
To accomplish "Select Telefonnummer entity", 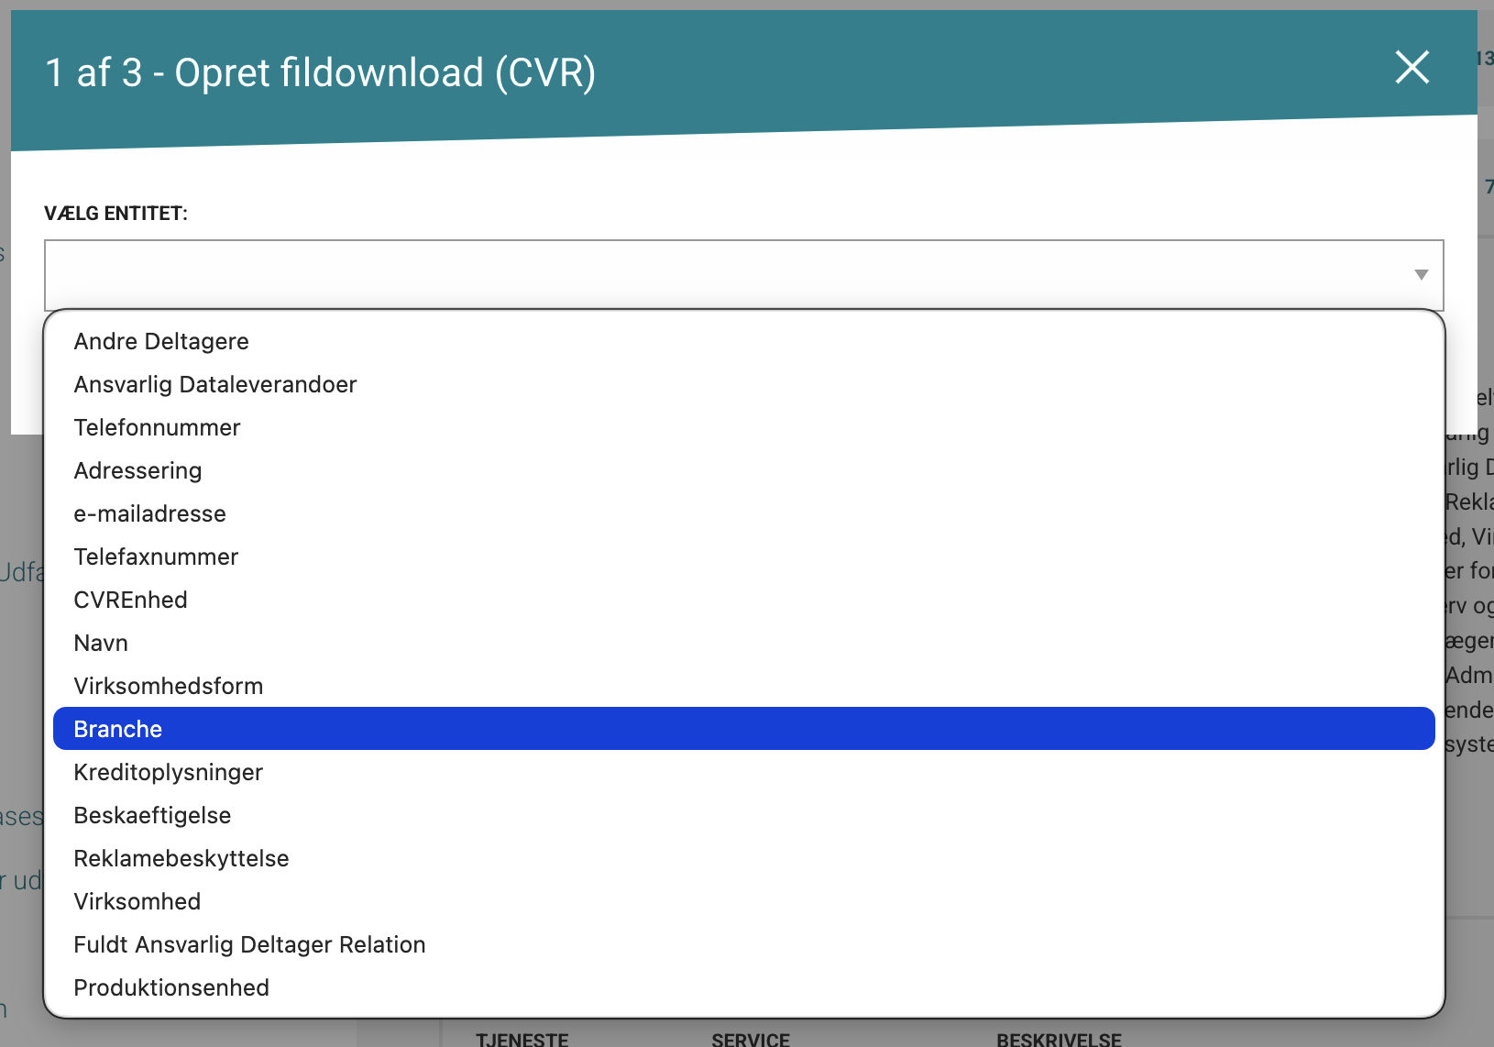I will click(x=157, y=427).
